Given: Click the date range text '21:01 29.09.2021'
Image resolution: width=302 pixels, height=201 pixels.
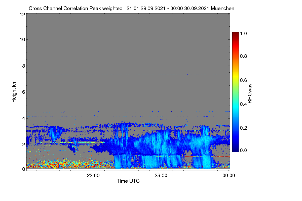Looking at the screenshot, I should [145, 8].
